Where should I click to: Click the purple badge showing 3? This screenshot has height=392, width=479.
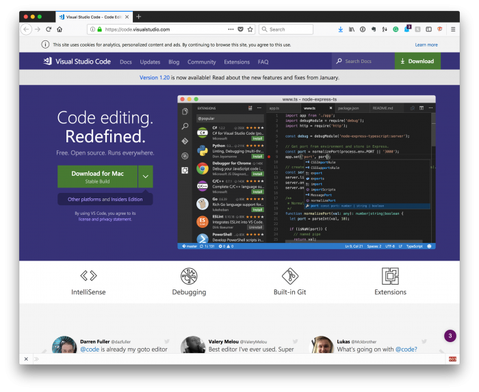click(450, 336)
